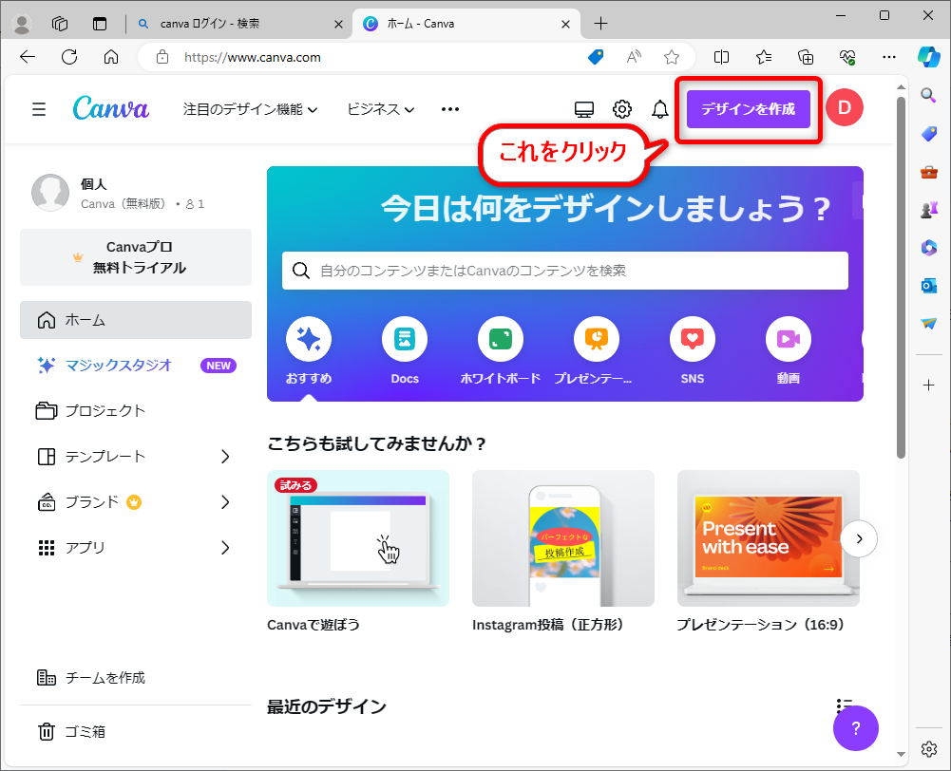Select the おすすめ category icon
The width and height of the screenshot is (951, 771).
pos(309,339)
